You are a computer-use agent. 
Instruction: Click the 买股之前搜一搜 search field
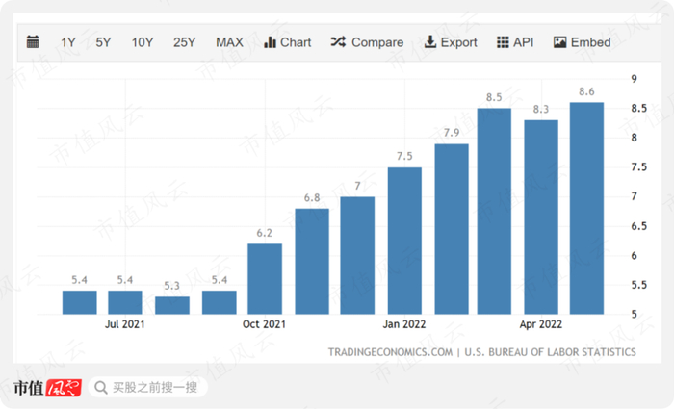tap(148, 388)
